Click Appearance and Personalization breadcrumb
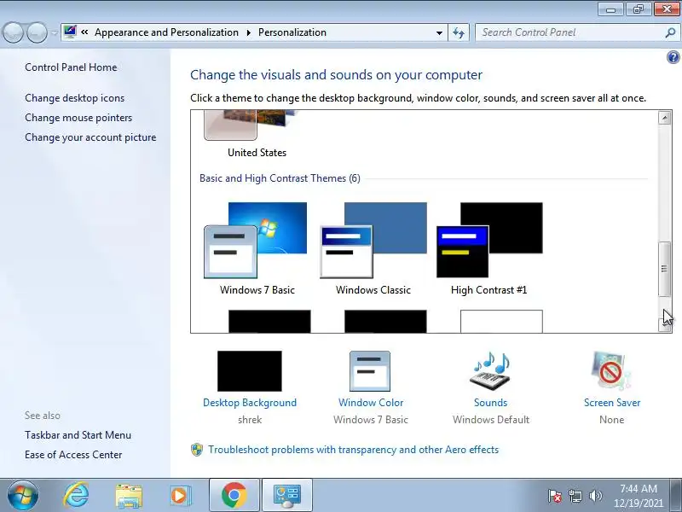 166,32
